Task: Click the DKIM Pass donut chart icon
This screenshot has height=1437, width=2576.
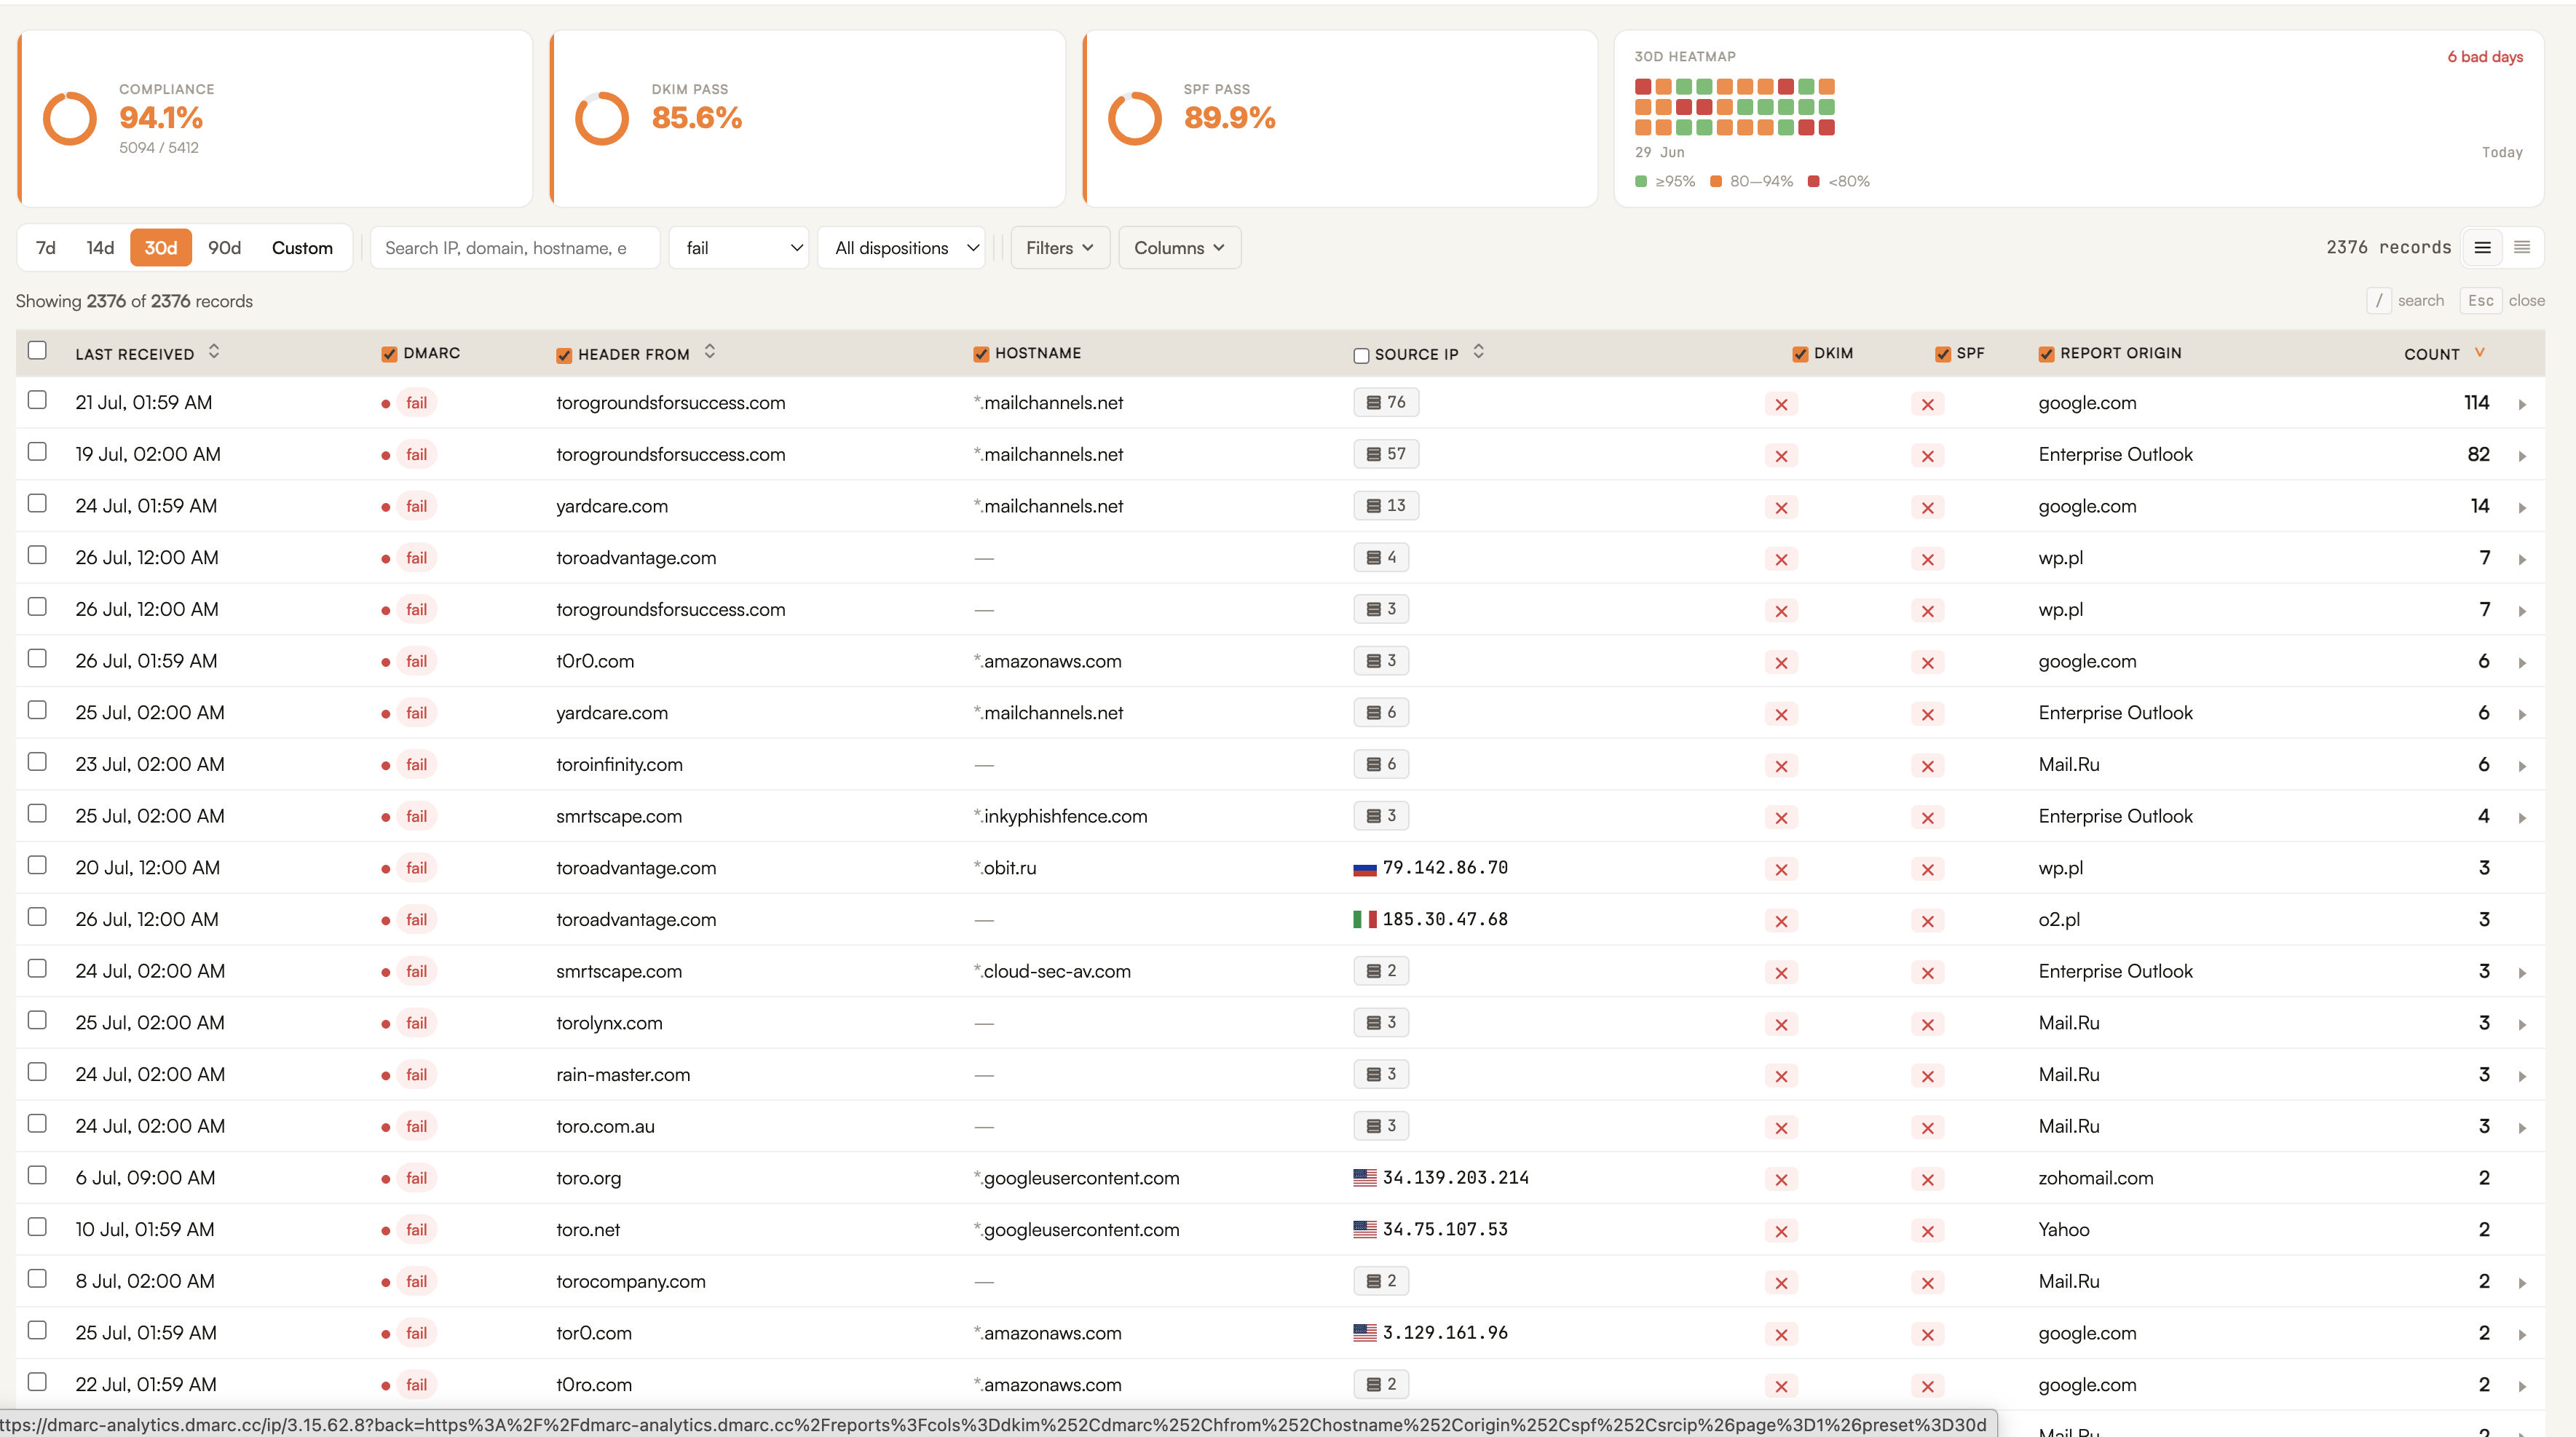Action: pos(602,118)
